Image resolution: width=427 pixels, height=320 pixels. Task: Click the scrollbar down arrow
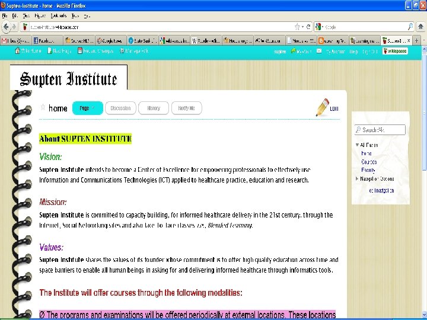[424, 313]
